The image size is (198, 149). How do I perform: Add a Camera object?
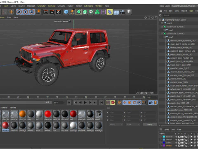pos(123,12)
